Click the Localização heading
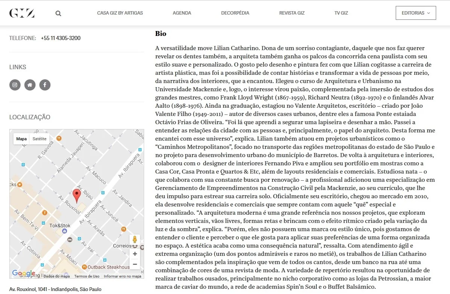The image size is (450, 294). [30, 117]
